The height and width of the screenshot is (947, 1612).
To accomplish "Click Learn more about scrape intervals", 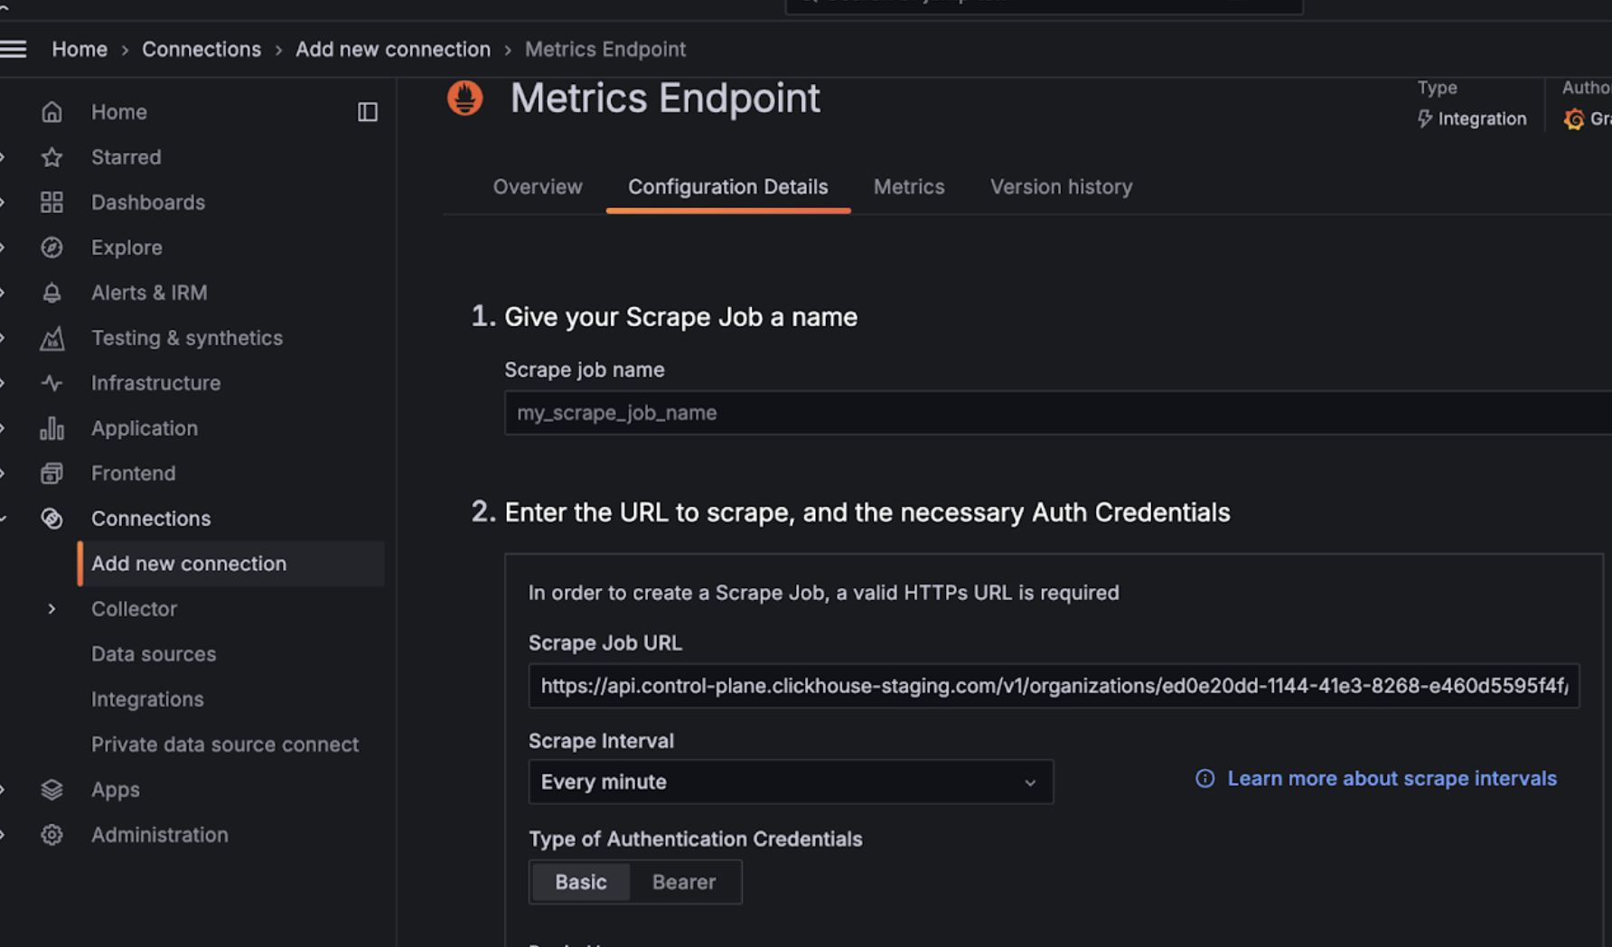I will pos(1392,778).
